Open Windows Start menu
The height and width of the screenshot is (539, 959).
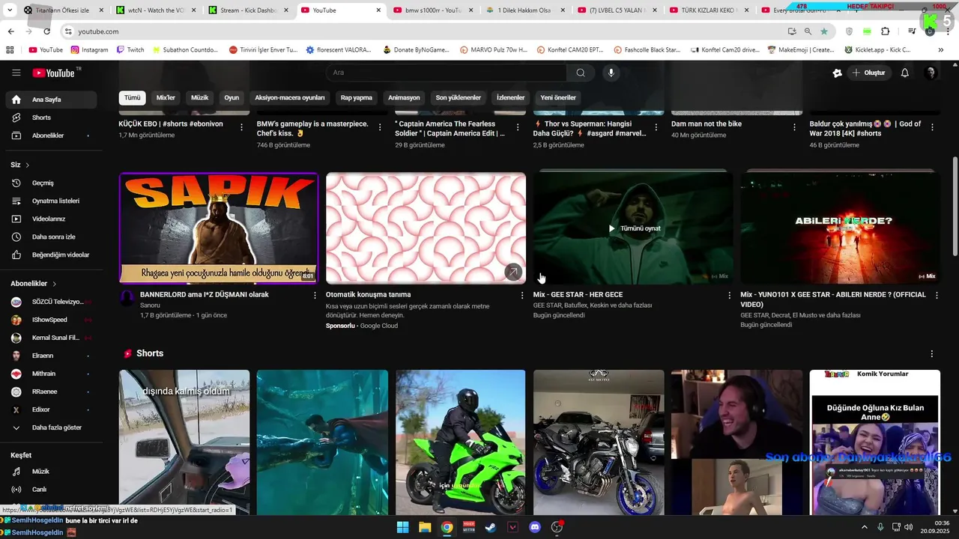[x=402, y=527]
